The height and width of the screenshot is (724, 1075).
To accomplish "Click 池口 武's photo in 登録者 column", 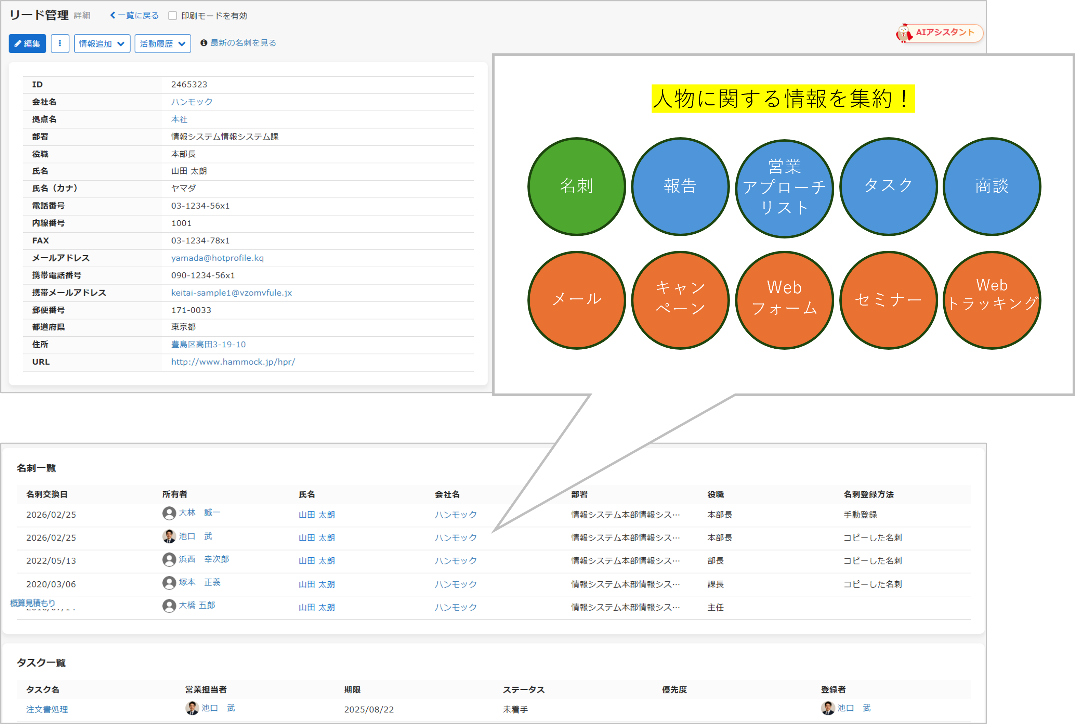I will (828, 708).
